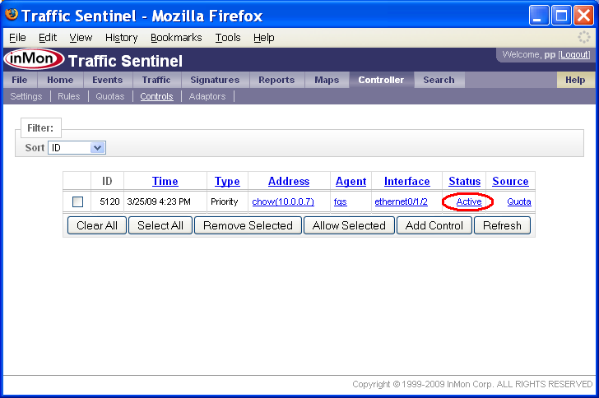Screen dimensions: 599x398
Task: Switch to the Home tab
Action: click(x=60, y=80)
